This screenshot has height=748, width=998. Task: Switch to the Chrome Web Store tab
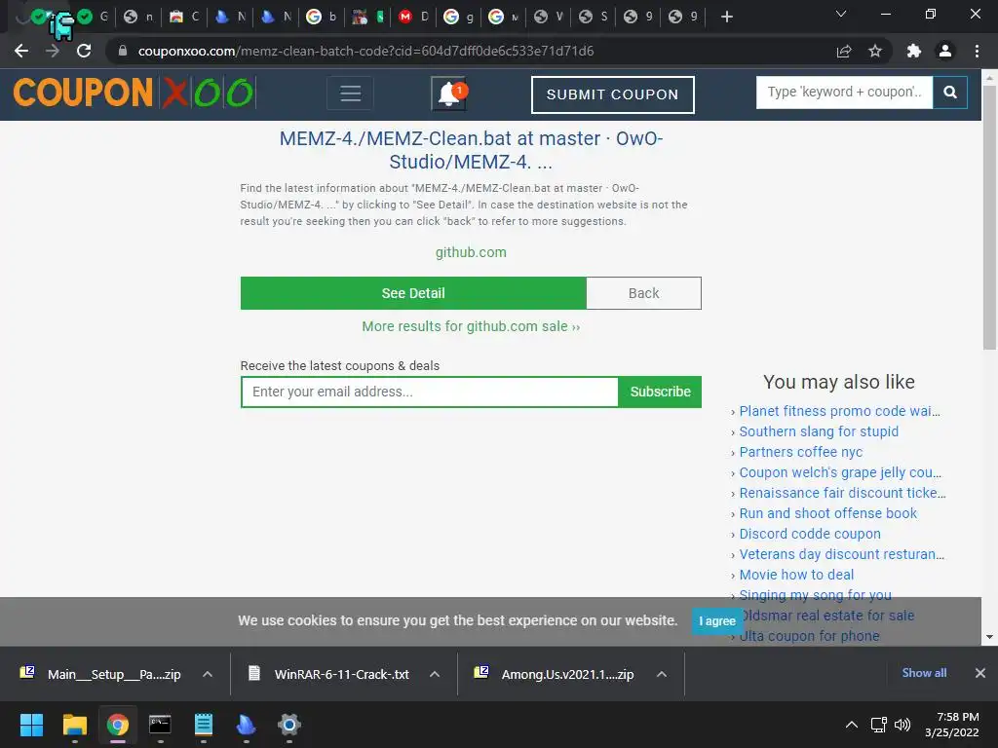click(x=184, y=17)
